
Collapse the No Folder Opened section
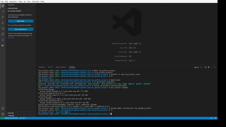pyautogui.click(x=14, y=11)
